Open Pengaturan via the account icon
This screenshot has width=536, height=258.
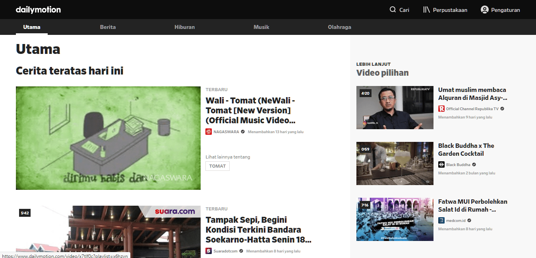[x=484, y=10]
